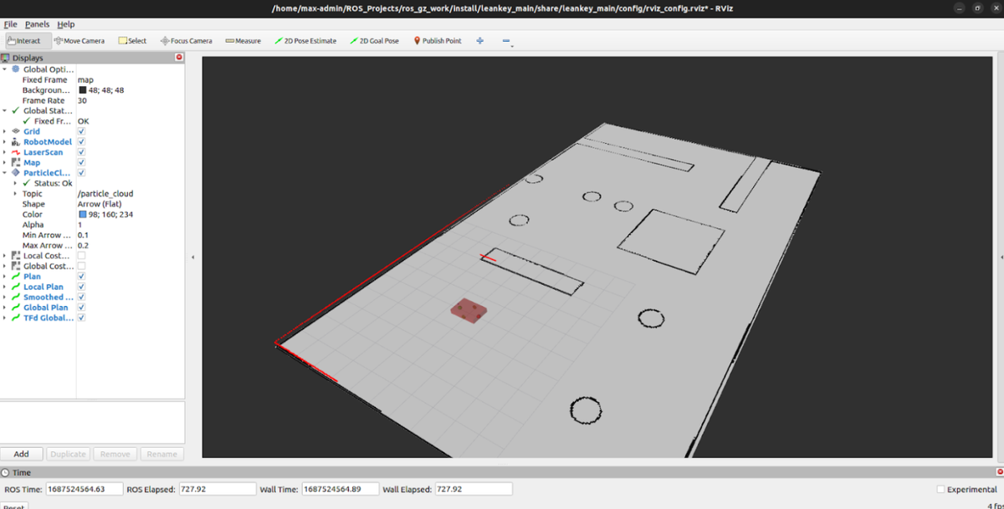This screenshot has width=1004, height=509.
Task: Select the Move Camera tool
Action: coord(79,40)
